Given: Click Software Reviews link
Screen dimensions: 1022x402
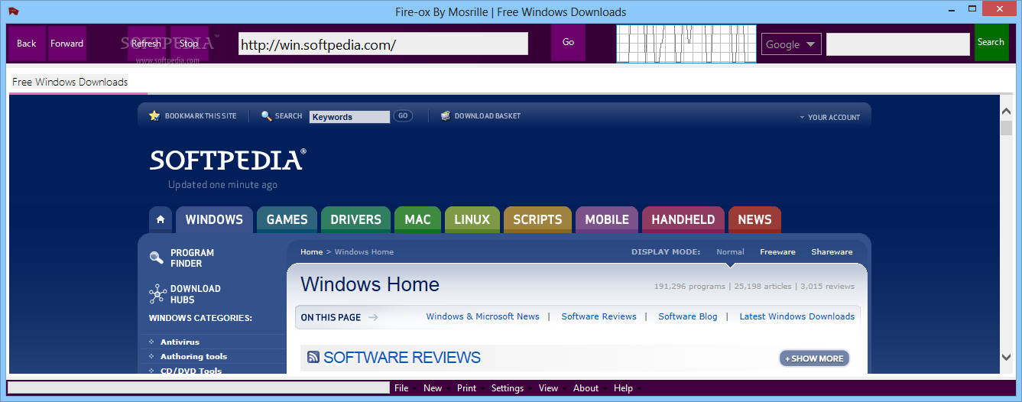Looking at the screenshot, I should point(599,316).
